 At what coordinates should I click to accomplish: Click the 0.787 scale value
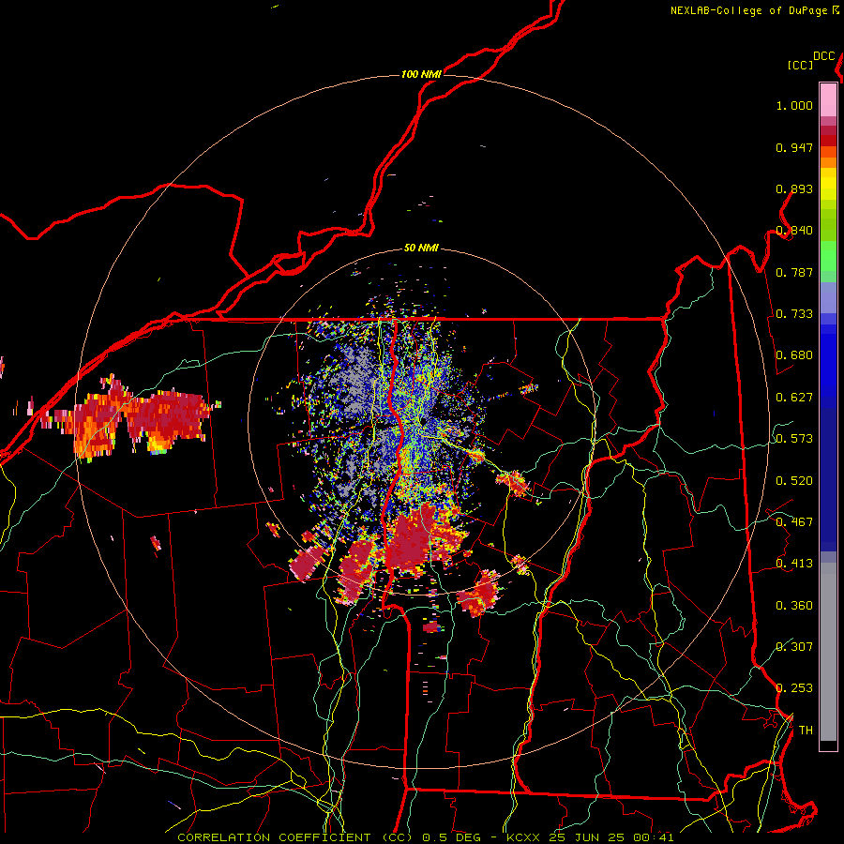coord(794,272)
